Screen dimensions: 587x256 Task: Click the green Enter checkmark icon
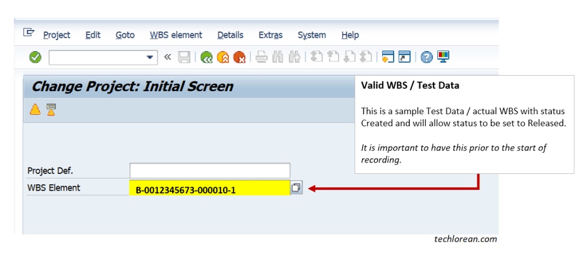(x=35, y=57)
